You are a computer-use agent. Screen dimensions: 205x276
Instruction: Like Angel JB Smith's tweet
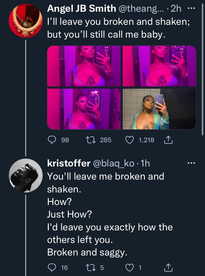[129, 140]
